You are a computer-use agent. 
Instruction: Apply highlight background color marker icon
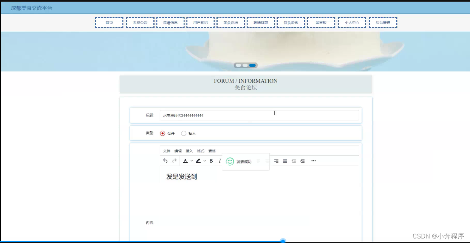198,161
